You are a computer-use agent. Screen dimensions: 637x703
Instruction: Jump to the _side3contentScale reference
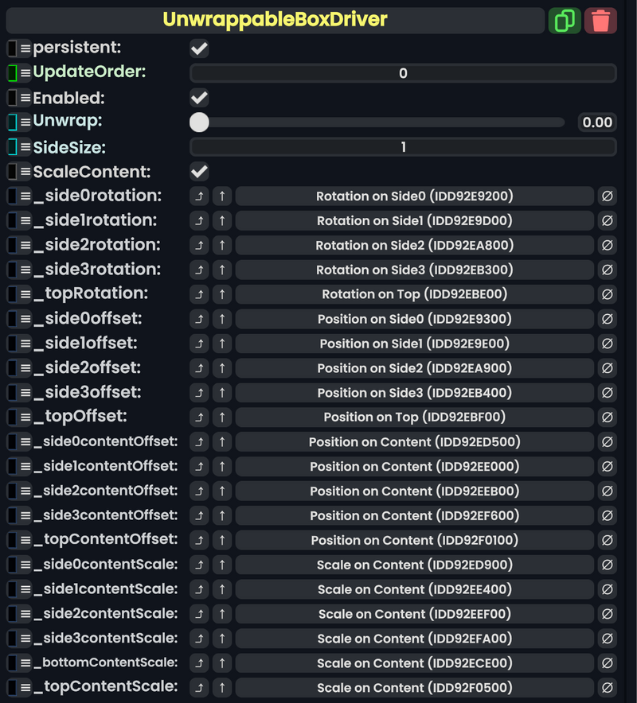[x=198, y=638]
